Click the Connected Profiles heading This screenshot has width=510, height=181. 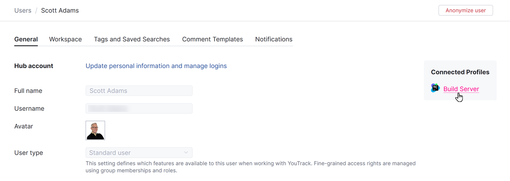(x=460, y=72)
